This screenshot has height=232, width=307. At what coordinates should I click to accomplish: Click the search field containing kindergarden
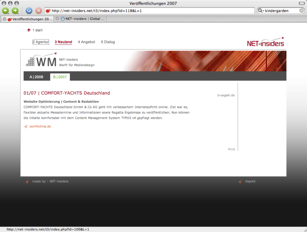tap(281, 11)
